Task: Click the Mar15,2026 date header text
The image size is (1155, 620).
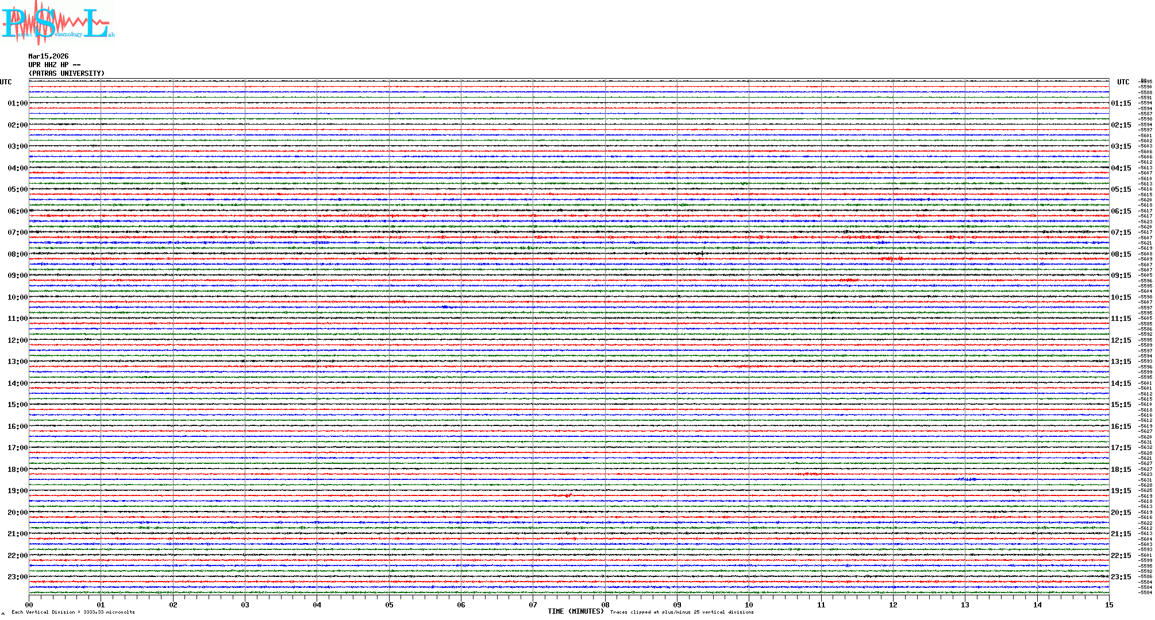Action: (48, 56)
